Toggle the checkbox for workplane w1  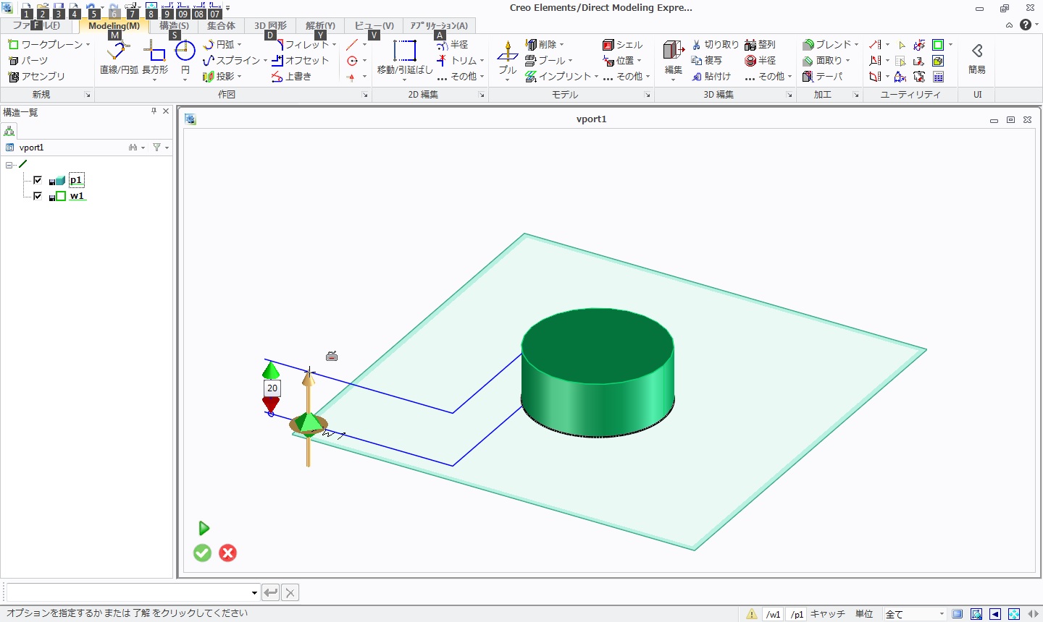(x=38, y=196)
